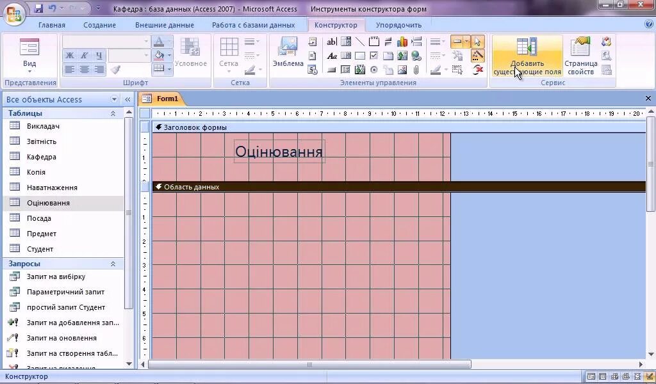Toggle underline (Ч) formatting
This screenshot has height=384, width=656.
(99, 55)
